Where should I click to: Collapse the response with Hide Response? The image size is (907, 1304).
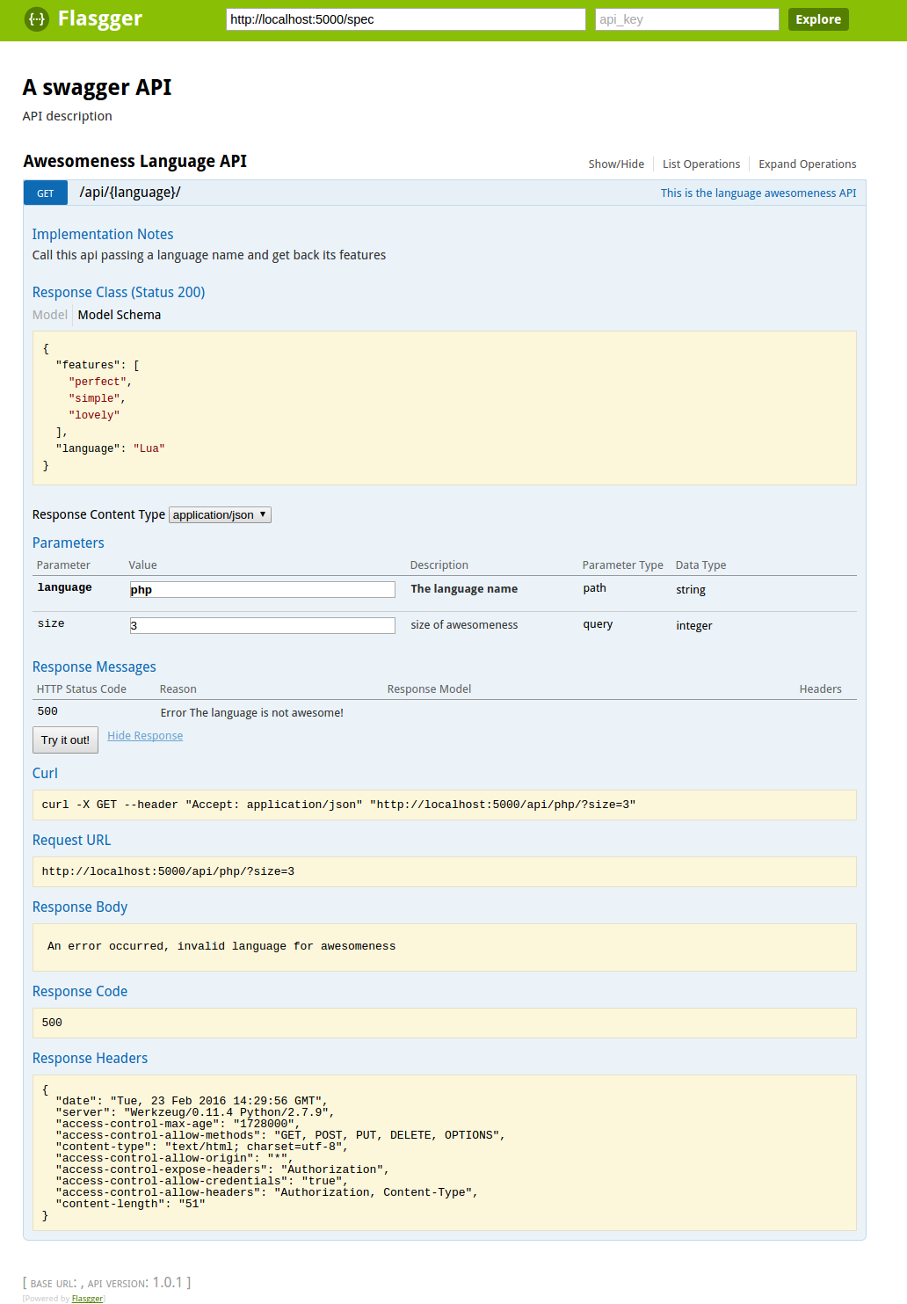click(144, 735)
